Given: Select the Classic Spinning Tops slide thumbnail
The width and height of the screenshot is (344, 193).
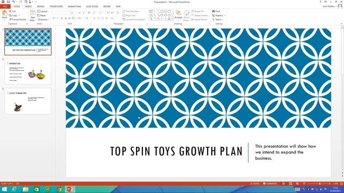Looking at the screenshot, I should (x=28, y=101).
